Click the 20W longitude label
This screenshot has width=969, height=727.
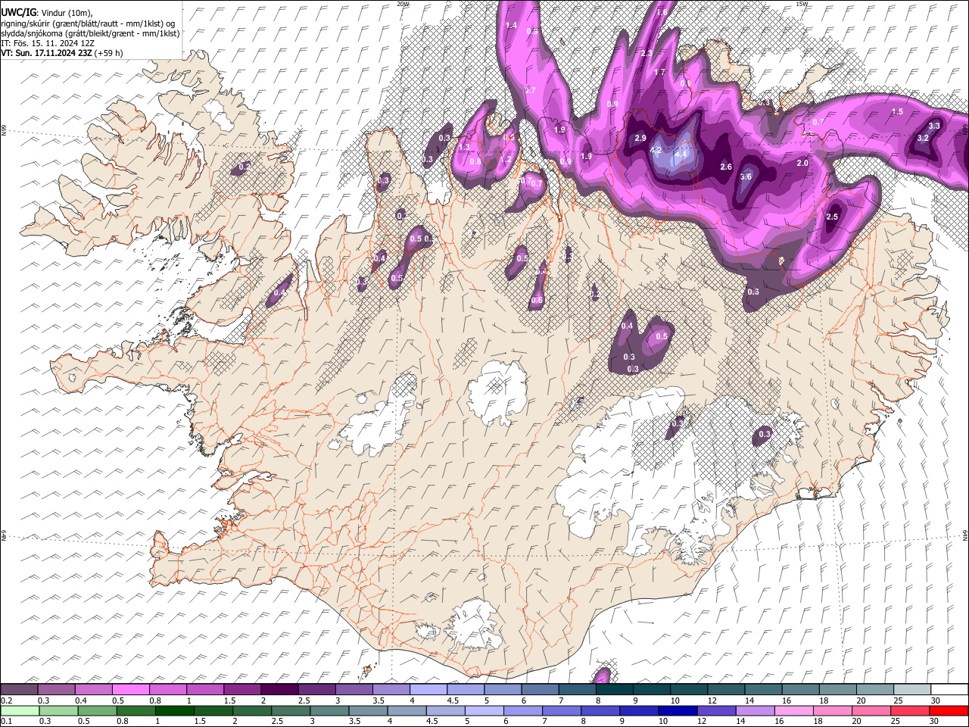[x=403, y=4]
